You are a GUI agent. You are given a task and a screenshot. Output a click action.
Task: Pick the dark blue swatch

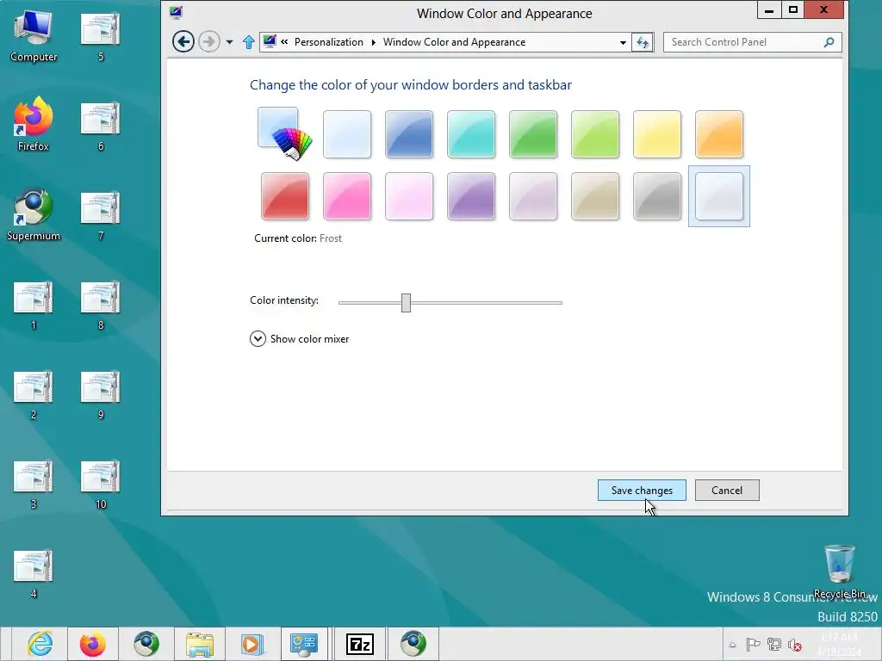tap(409, 134)
